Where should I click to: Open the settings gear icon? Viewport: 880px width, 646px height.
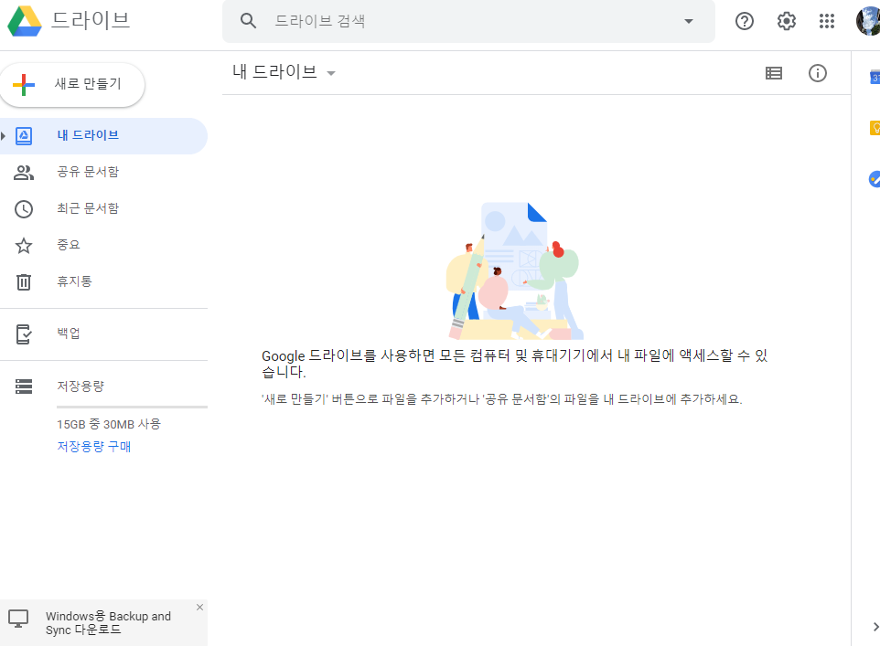tap(787, 21)
